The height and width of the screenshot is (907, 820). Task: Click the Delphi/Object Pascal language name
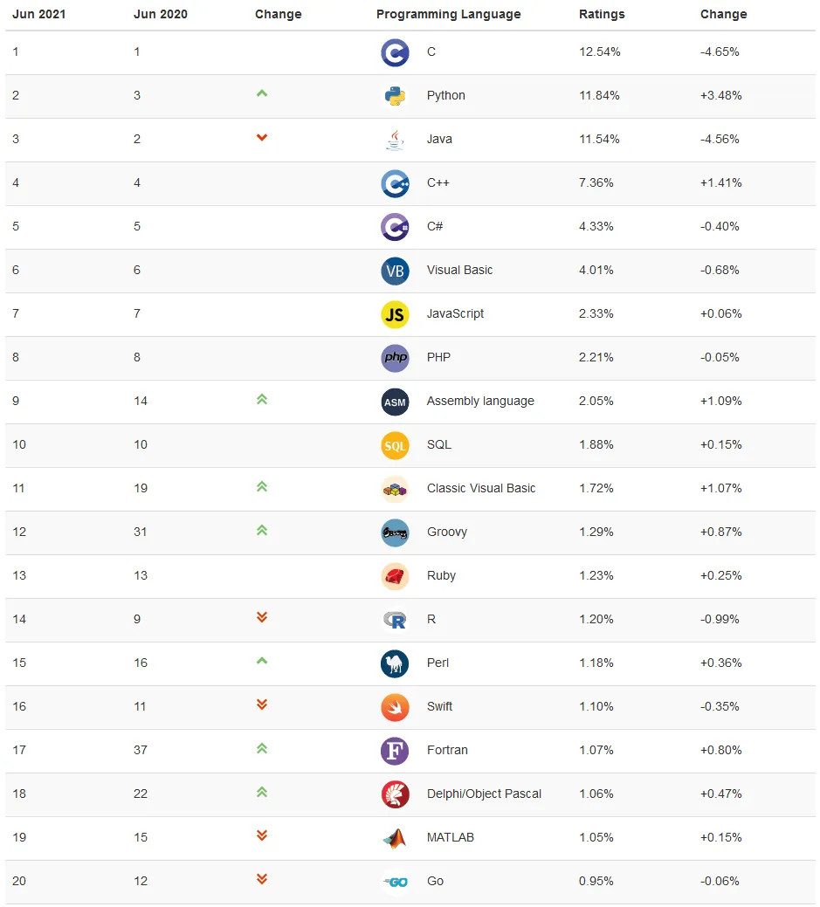pos(484,794)
